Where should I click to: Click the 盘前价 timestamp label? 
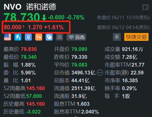tap(123, 27)
